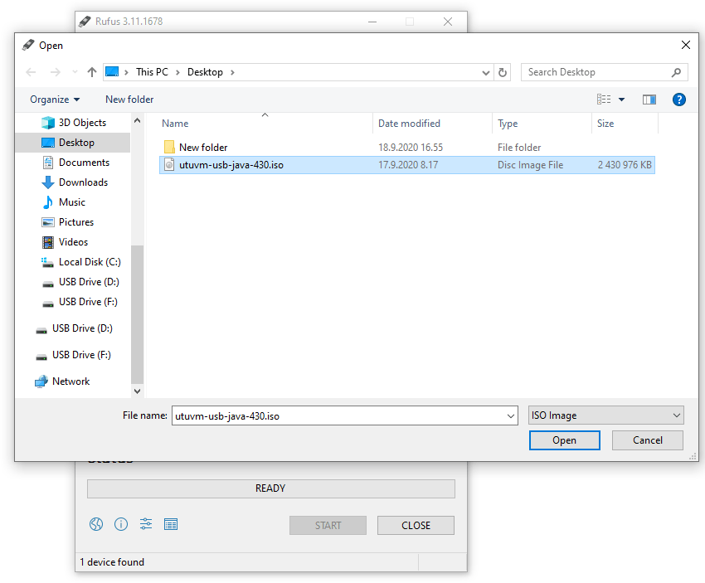This screenshot has width=705, height=583.
Task: Click the help question mark icon
Action: tap(679, 100)
